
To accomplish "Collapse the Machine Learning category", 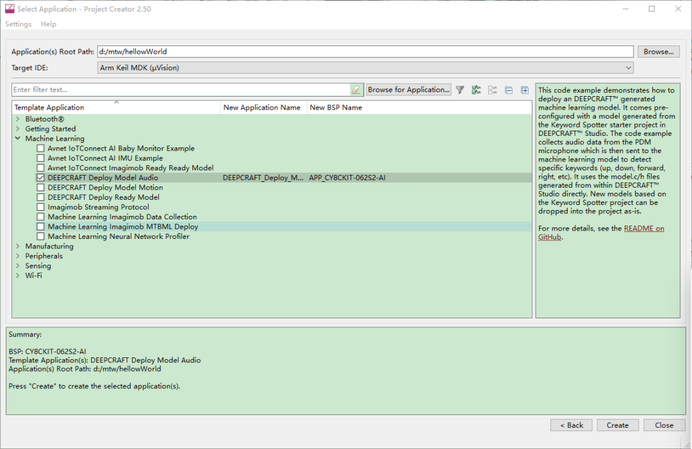I will click(18, 138).
